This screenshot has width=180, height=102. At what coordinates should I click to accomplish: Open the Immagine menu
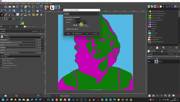tap(23, 3)
